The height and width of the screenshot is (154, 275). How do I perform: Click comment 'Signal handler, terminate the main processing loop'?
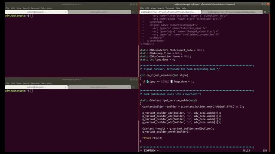[180, 69]
